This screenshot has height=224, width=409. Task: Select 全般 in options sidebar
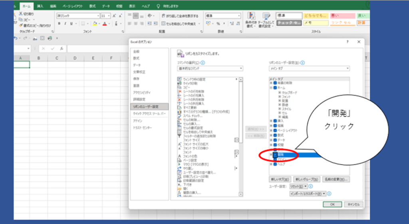[136, 52]
